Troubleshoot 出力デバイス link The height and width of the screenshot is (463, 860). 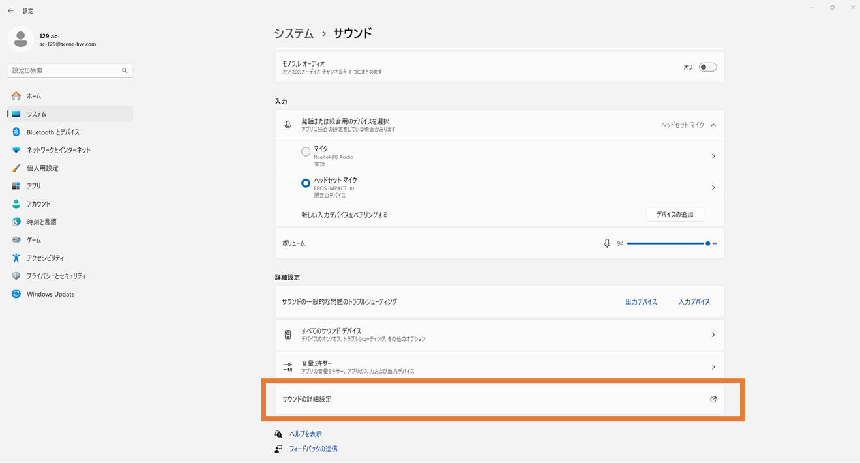pyautogui.click(x=641, y=302)
